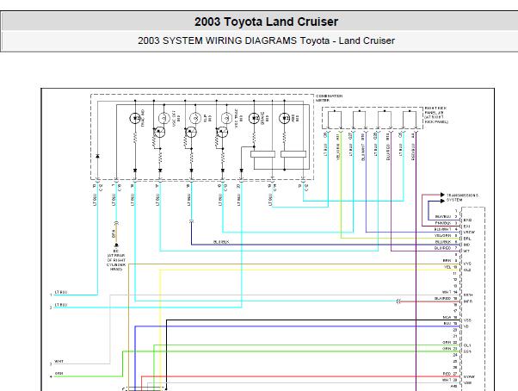
Task: Click the RED pin 27 label
Action: click(x=447, y=374)
